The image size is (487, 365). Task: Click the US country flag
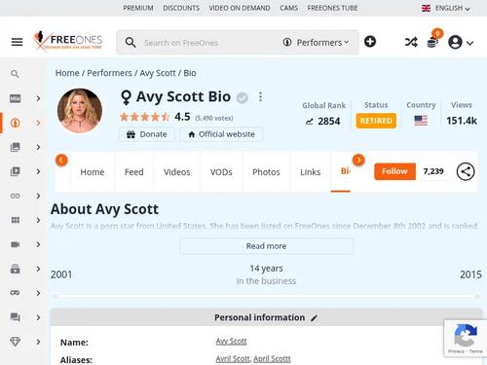coord(421,121)
